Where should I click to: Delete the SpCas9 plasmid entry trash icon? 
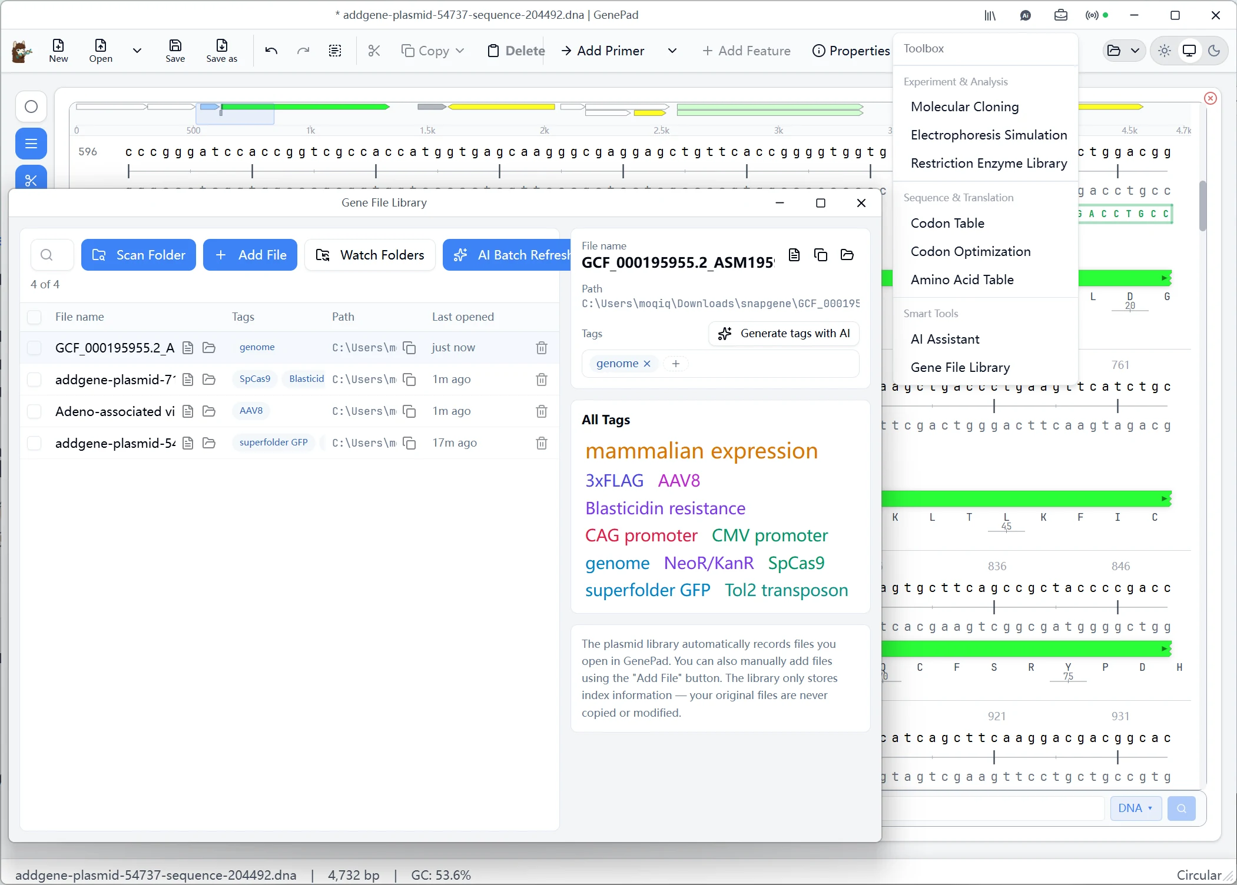542,380
